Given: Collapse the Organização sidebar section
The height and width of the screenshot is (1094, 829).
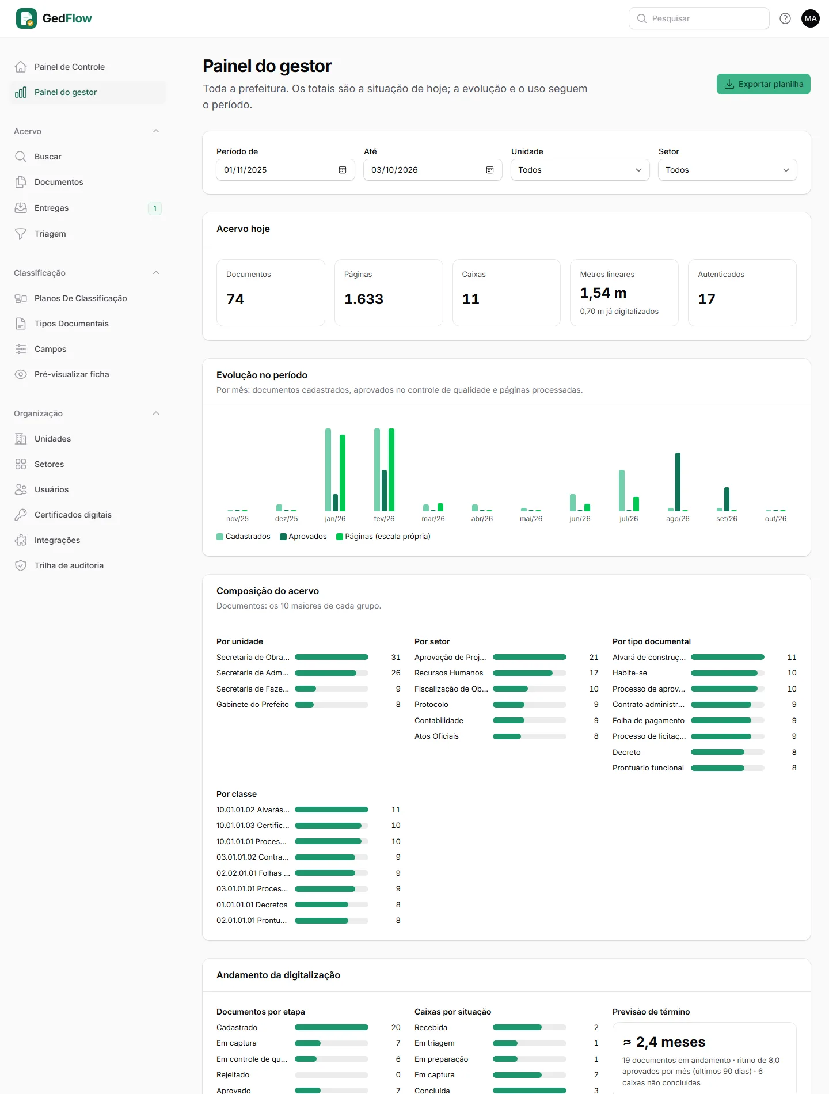Looking at the screenshot, I should [156, 413].
